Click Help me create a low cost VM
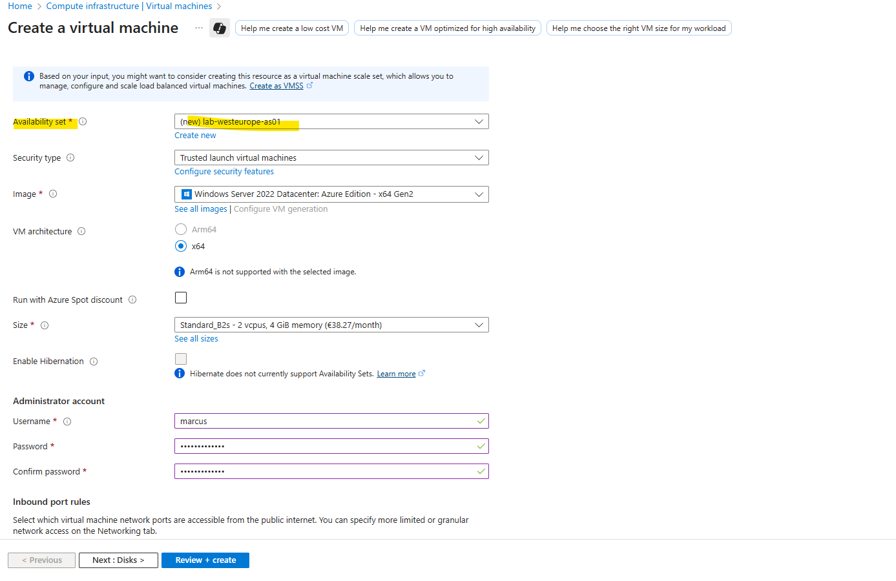 click(292, 28)
